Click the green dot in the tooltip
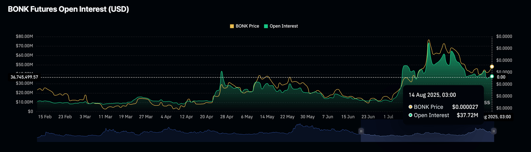 [x=410, y=115]
